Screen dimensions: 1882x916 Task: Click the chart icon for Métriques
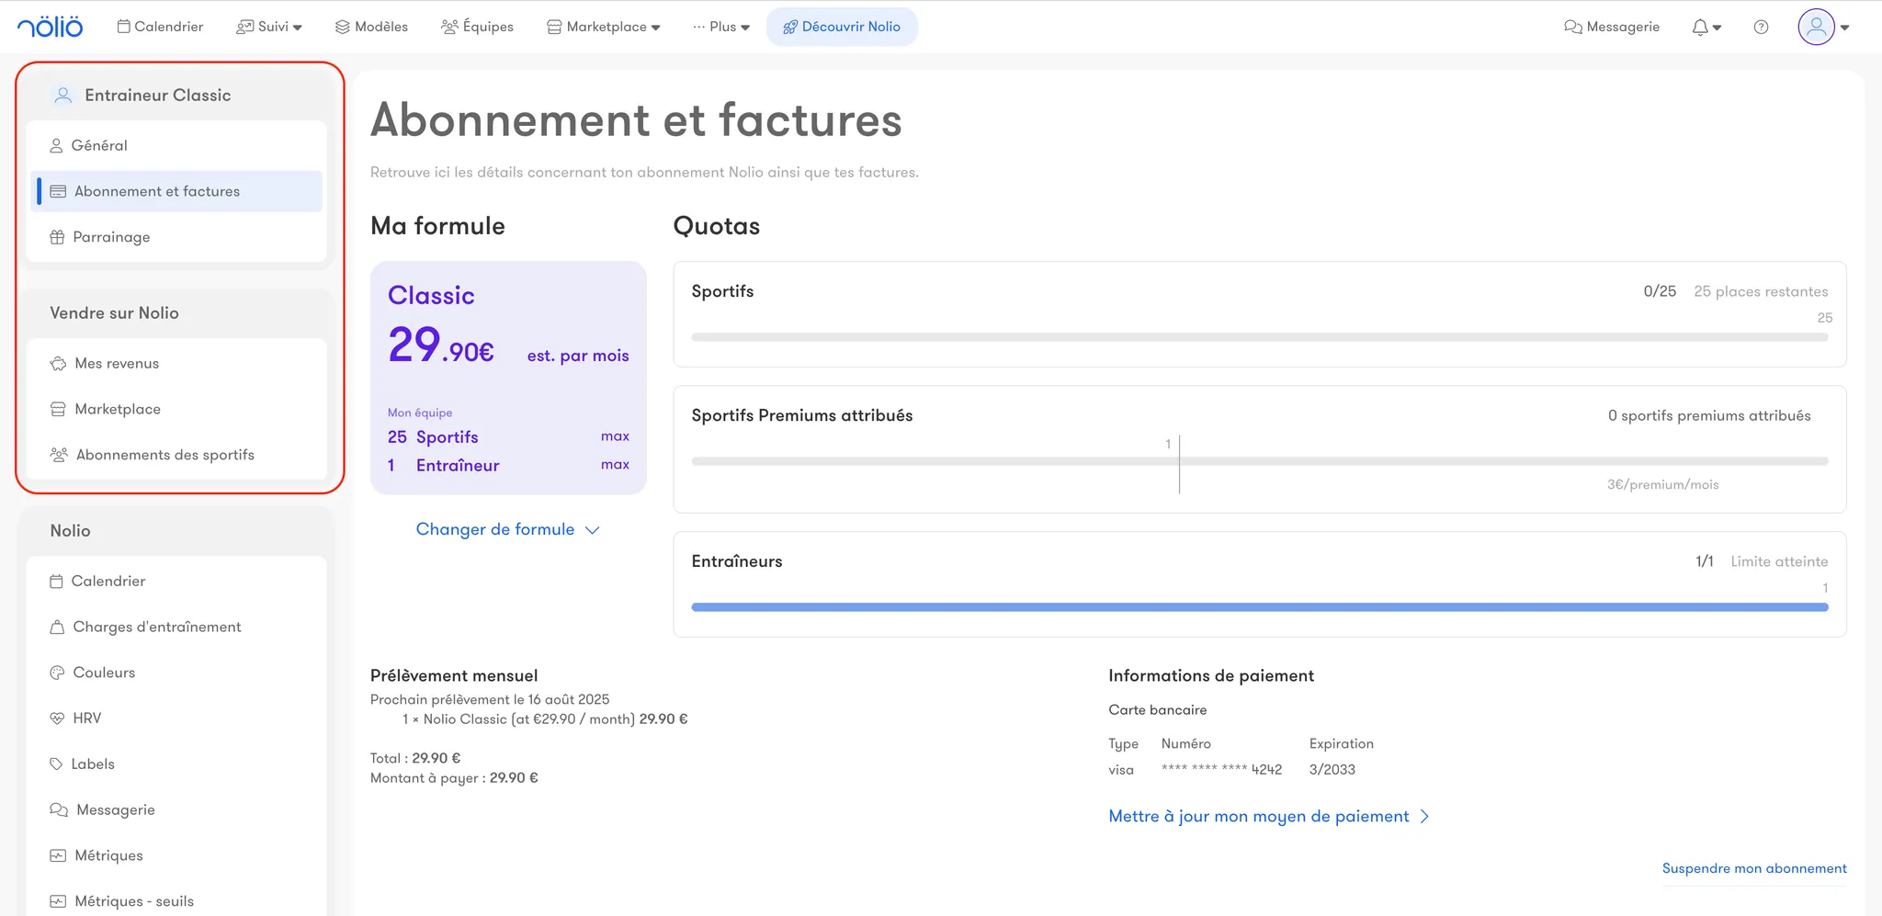click(58, 855)
